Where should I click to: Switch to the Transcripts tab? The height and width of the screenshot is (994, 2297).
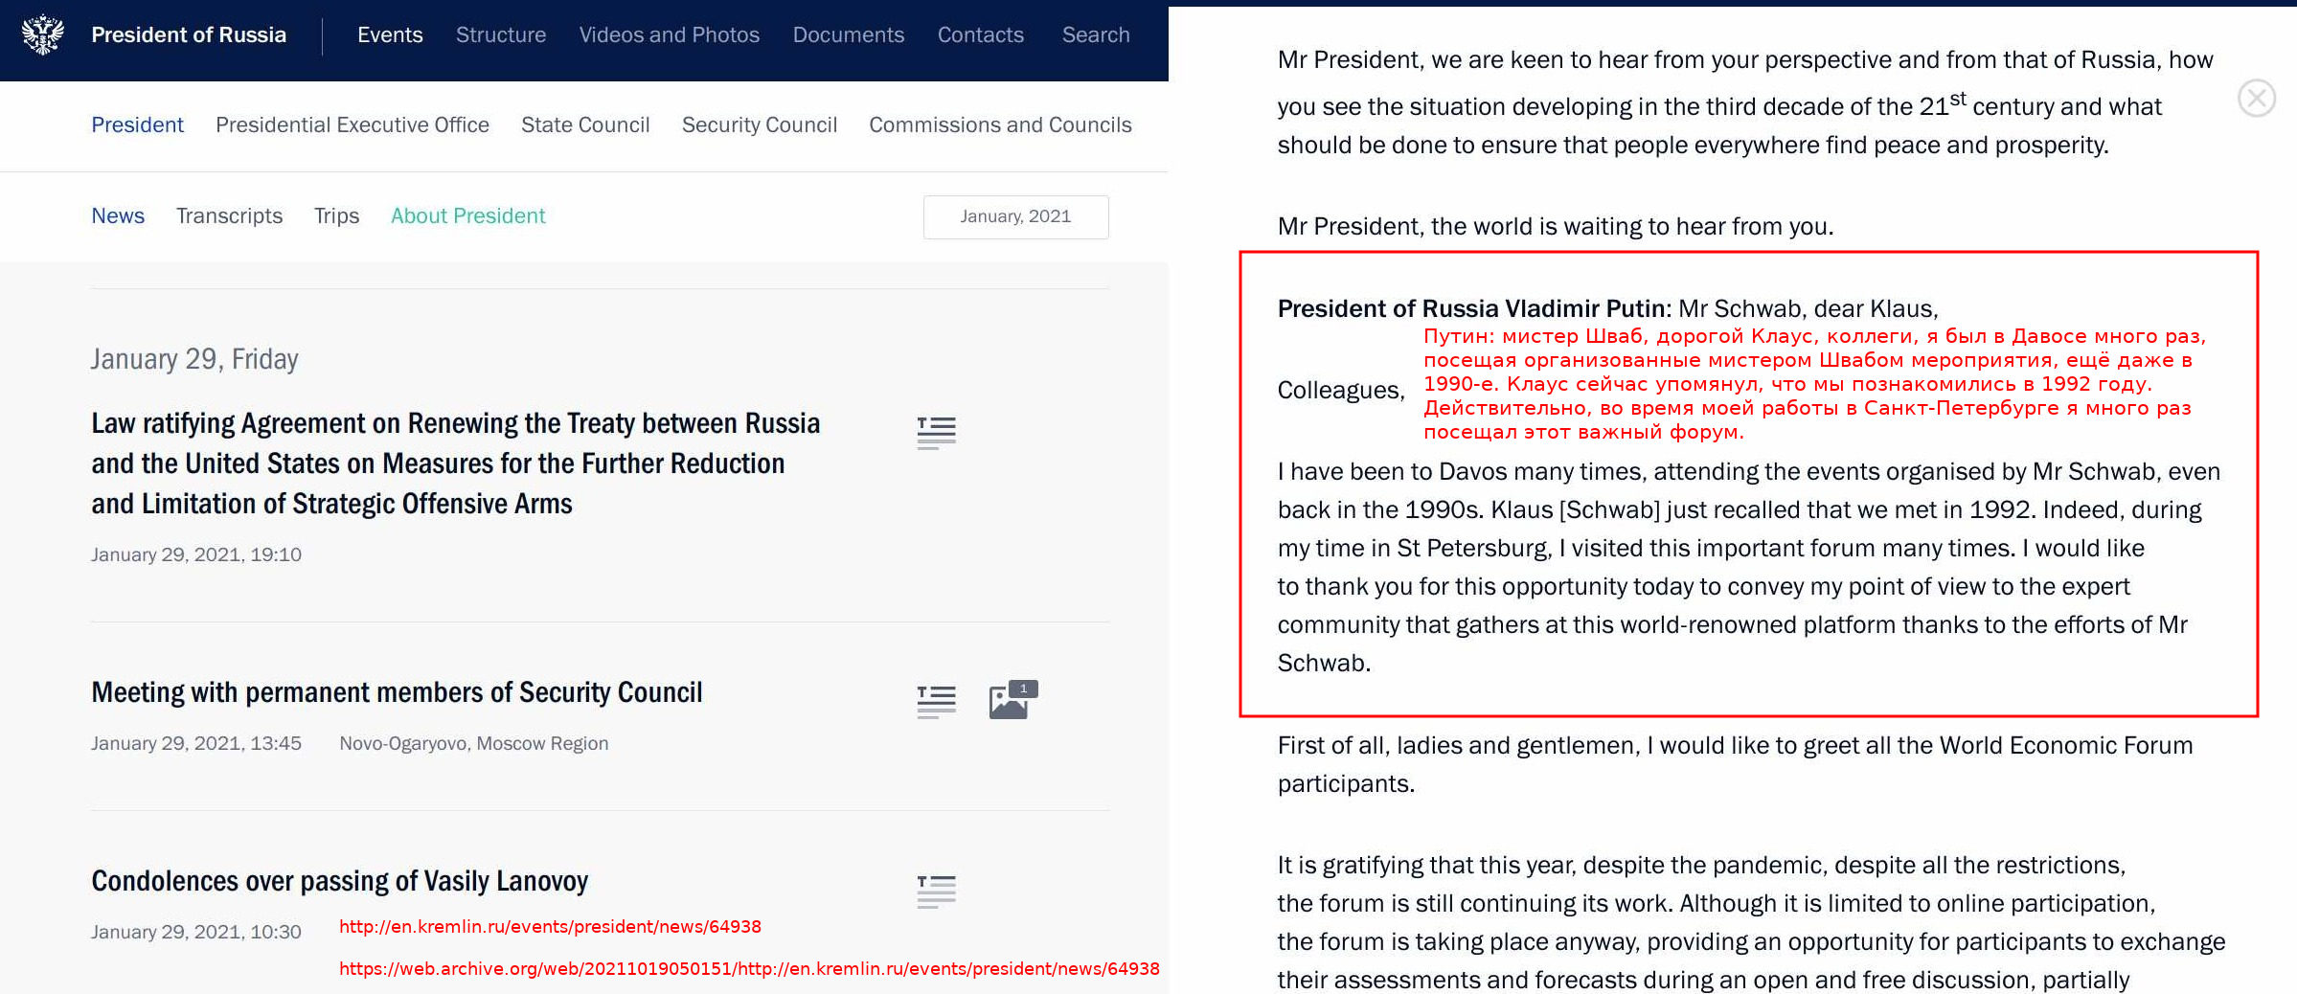coord(229,216)
